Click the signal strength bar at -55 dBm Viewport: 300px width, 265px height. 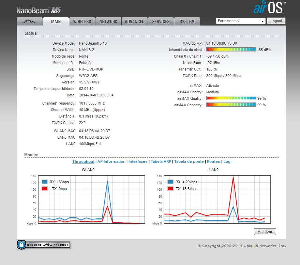tap(231, 49)
